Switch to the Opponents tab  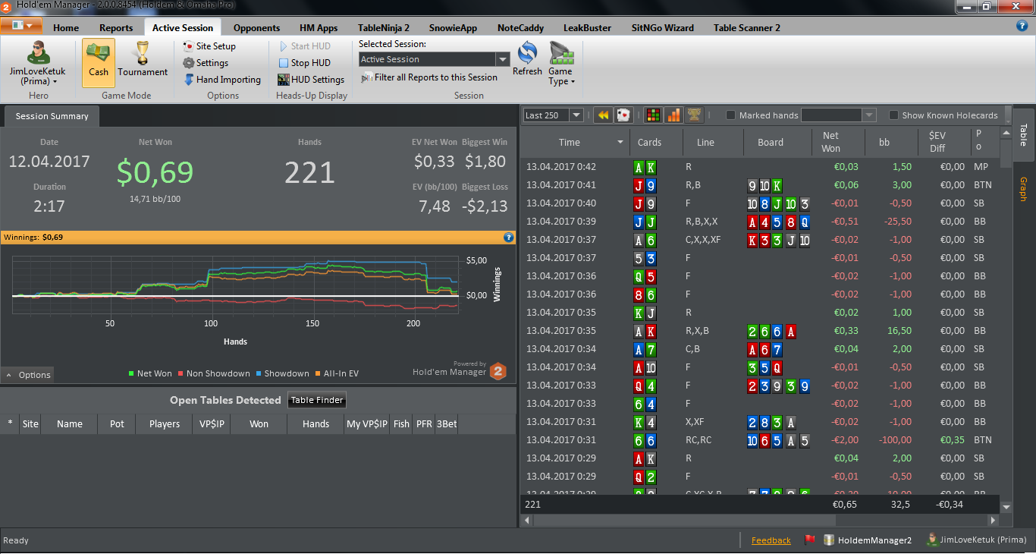point(256,28)
